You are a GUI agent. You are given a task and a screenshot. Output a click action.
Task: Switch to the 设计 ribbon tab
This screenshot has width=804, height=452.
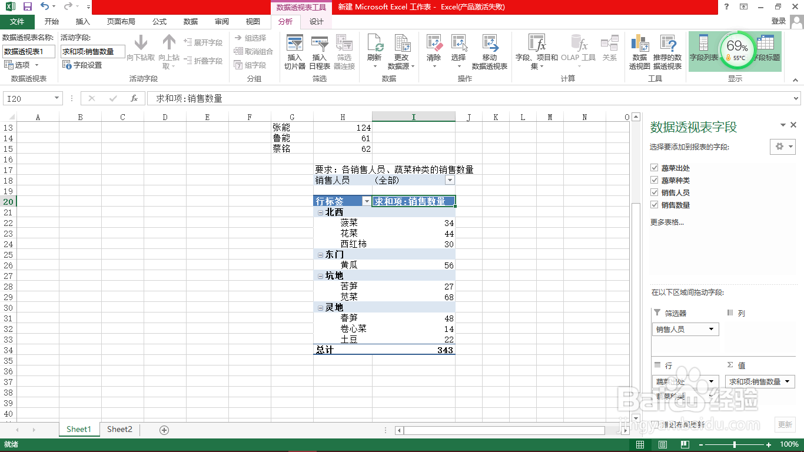(317, 21)
